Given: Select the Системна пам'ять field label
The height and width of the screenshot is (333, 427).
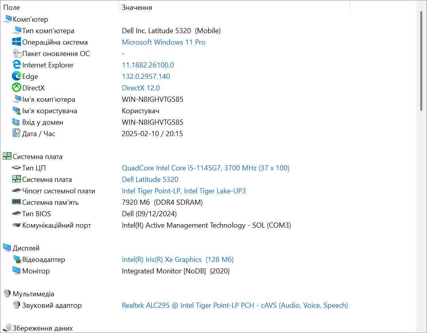Looking at the screenshot, I should pos(50,202).
